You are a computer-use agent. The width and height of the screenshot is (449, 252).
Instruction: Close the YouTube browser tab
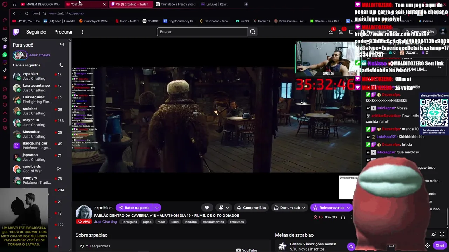click(104, 4)
